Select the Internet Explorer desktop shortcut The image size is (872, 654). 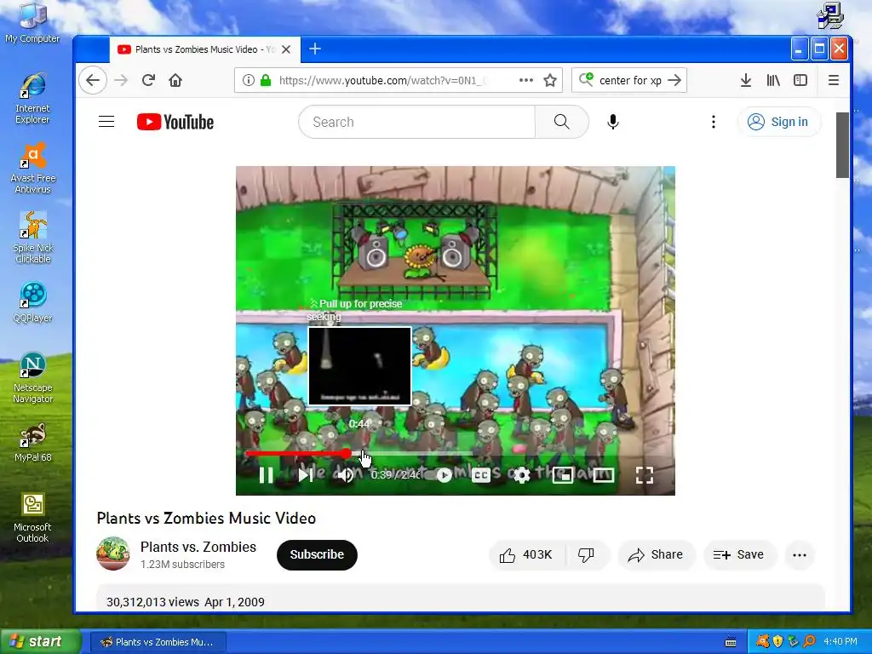tap(32, 99)
